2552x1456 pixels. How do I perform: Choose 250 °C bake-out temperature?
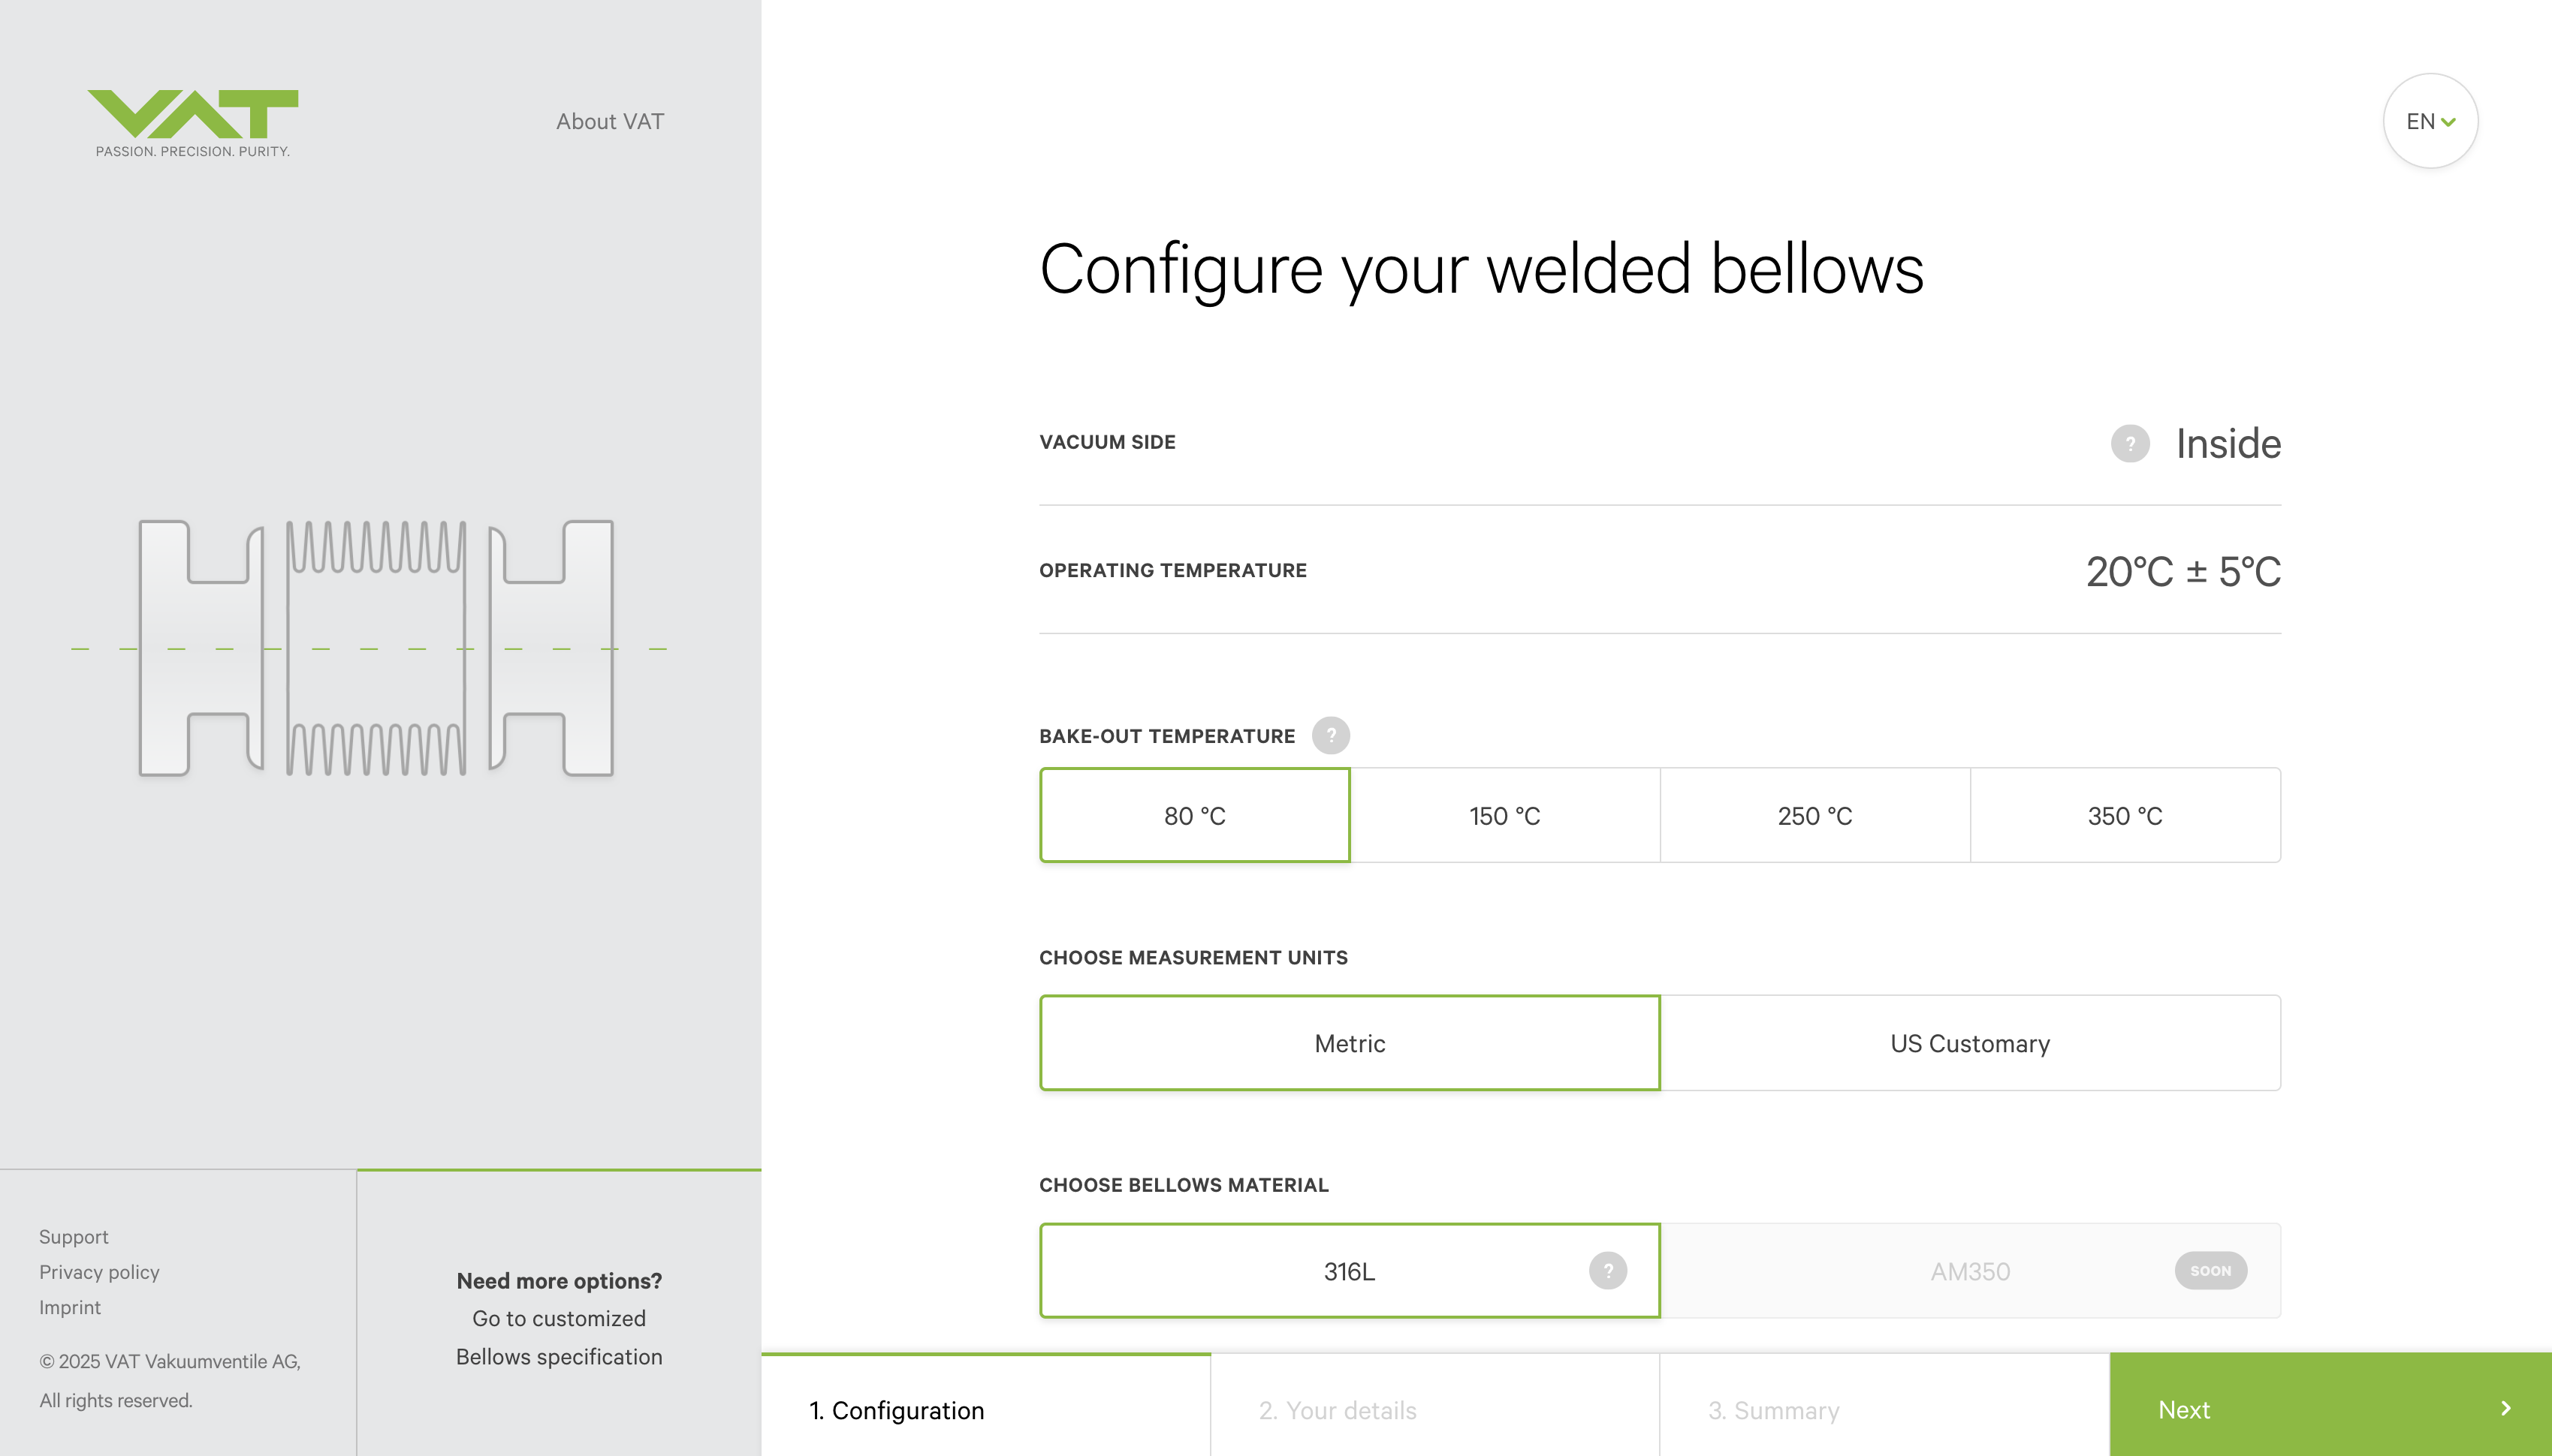coord(1814,815)
